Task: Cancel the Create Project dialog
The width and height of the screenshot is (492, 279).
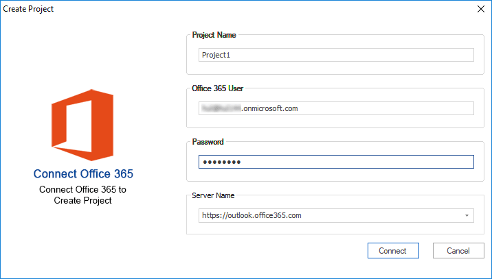Action: click(x=458, y=250)
